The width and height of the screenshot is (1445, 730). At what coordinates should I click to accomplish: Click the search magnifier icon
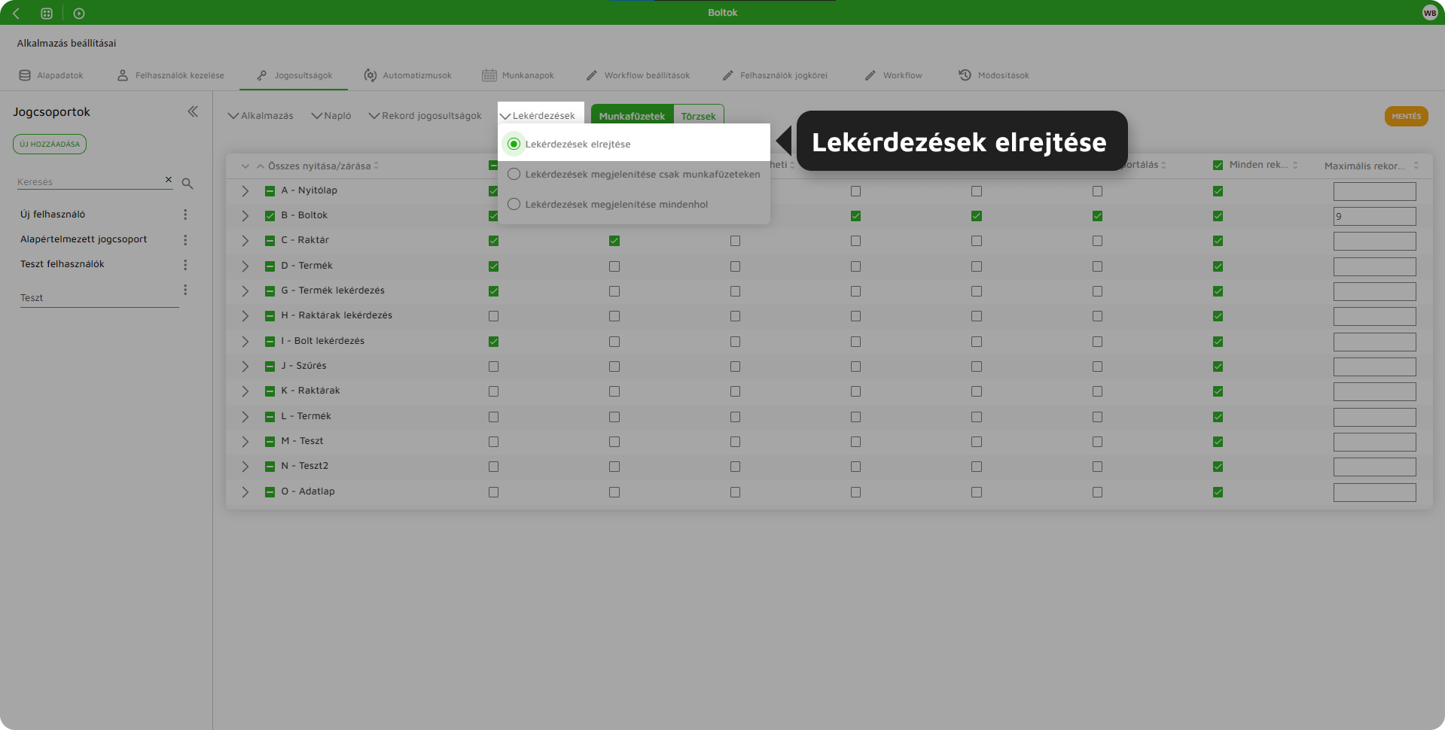187,183
